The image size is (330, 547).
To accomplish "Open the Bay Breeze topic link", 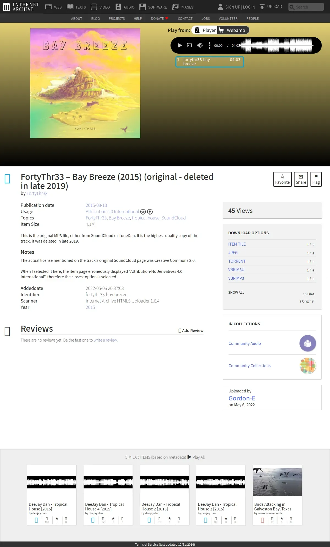I will (119, 218).
